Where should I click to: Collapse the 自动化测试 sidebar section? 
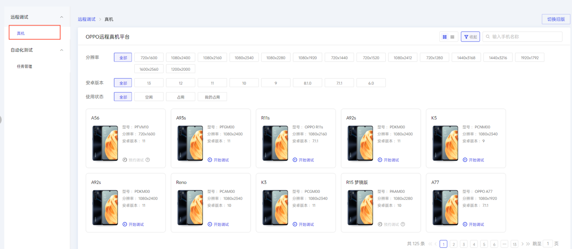[61, 50]
